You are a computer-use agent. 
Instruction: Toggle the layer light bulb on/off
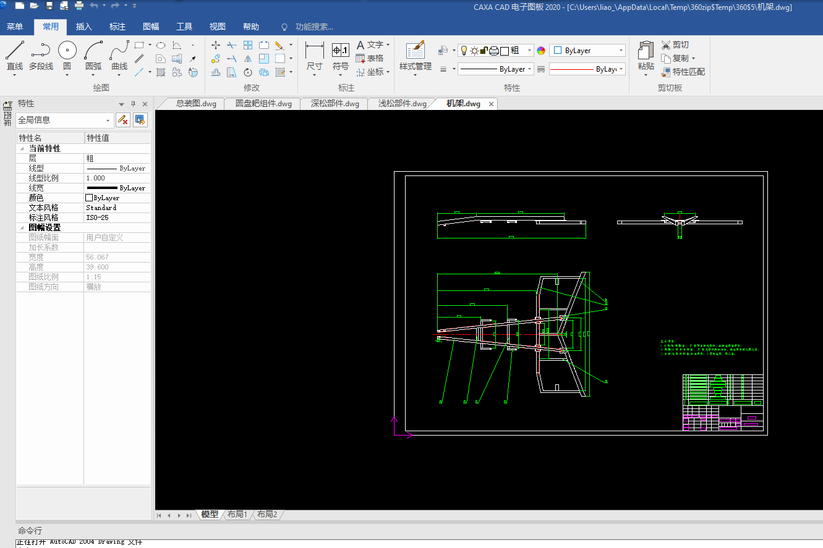464,51
